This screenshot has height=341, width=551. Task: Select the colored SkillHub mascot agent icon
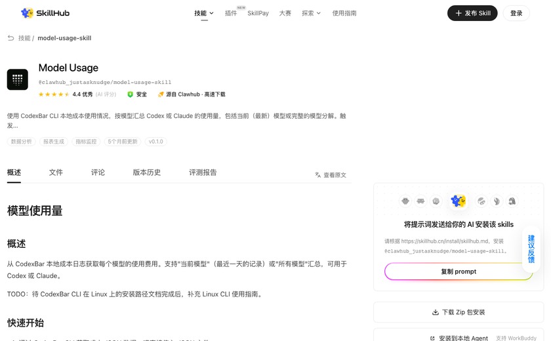459,201
